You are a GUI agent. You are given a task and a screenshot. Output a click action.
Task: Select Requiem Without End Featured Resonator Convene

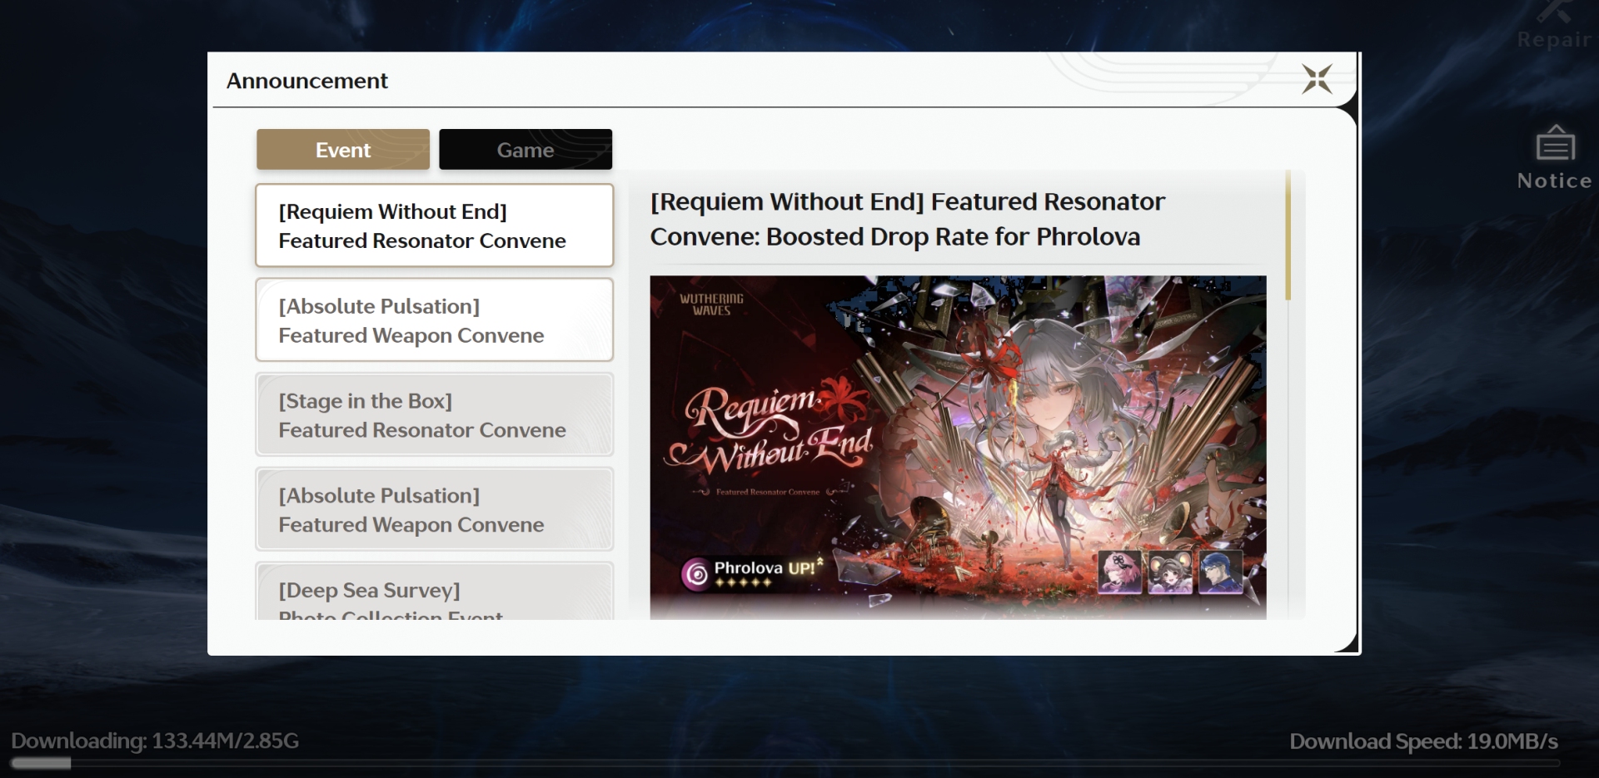tap(434, 225)
